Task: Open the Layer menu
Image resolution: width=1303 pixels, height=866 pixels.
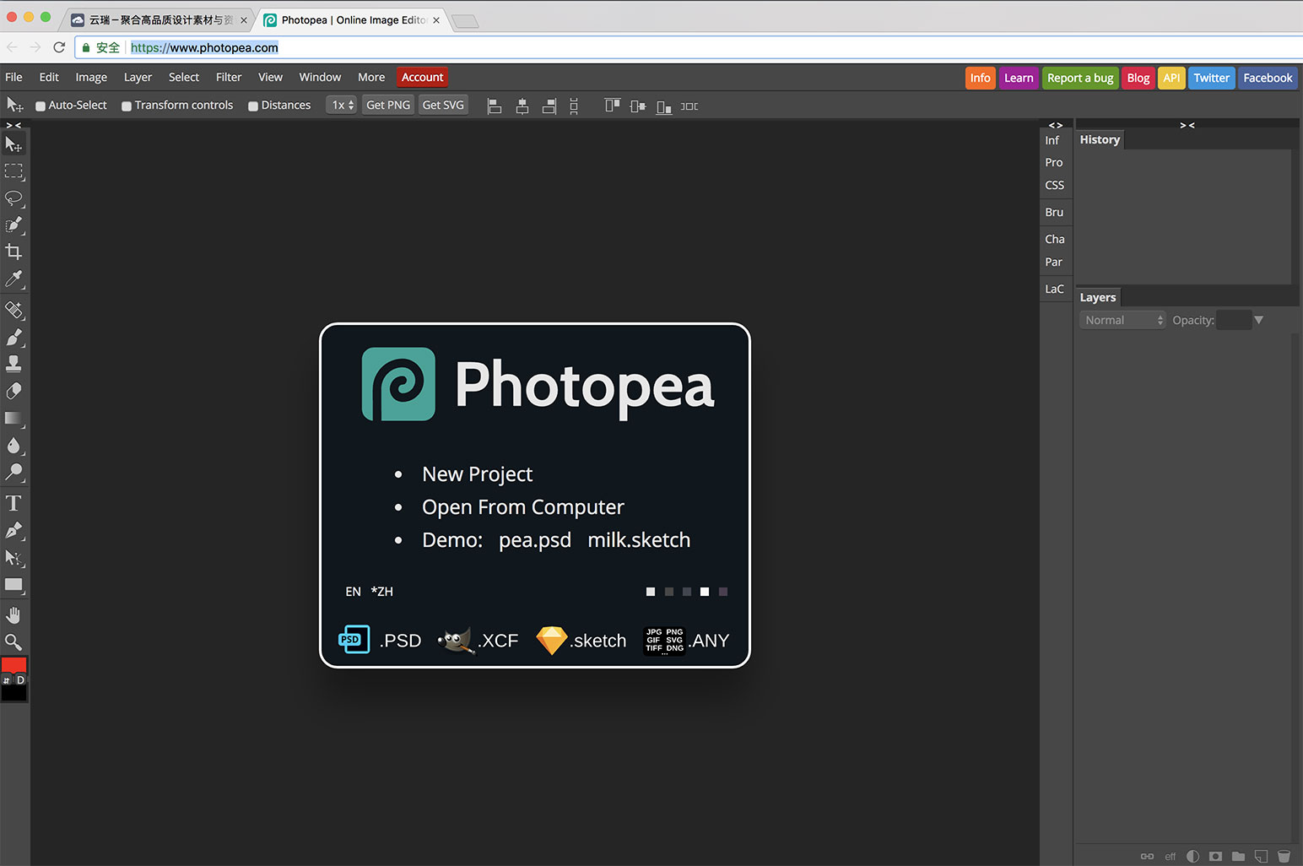Action: coord(138,77)
